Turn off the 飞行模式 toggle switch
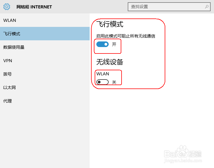The image size is (214, 168). 103,44
